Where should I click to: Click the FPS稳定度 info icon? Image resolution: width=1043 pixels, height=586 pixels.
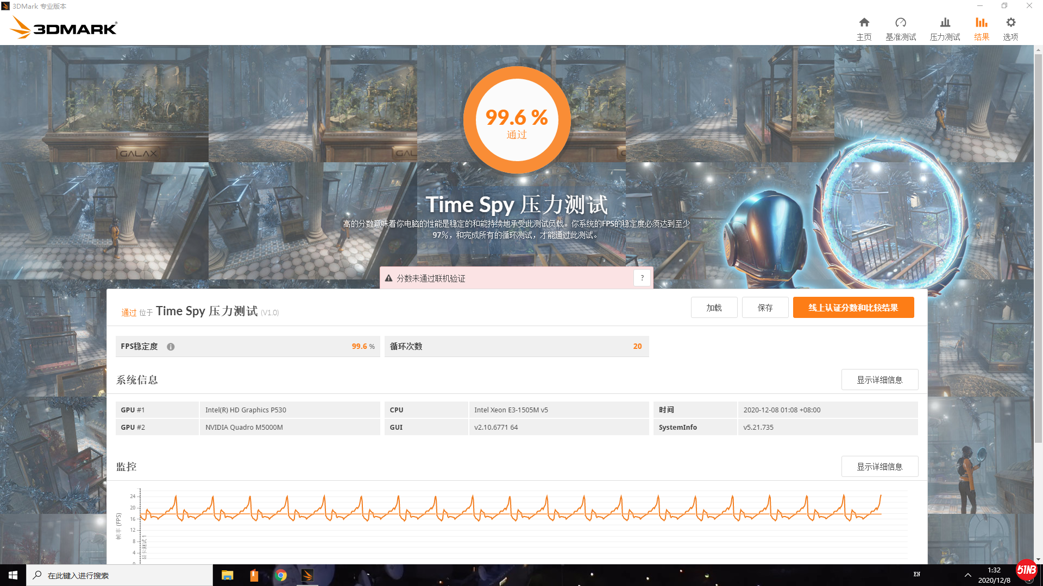pyautogui.click(x=171, y=347)
